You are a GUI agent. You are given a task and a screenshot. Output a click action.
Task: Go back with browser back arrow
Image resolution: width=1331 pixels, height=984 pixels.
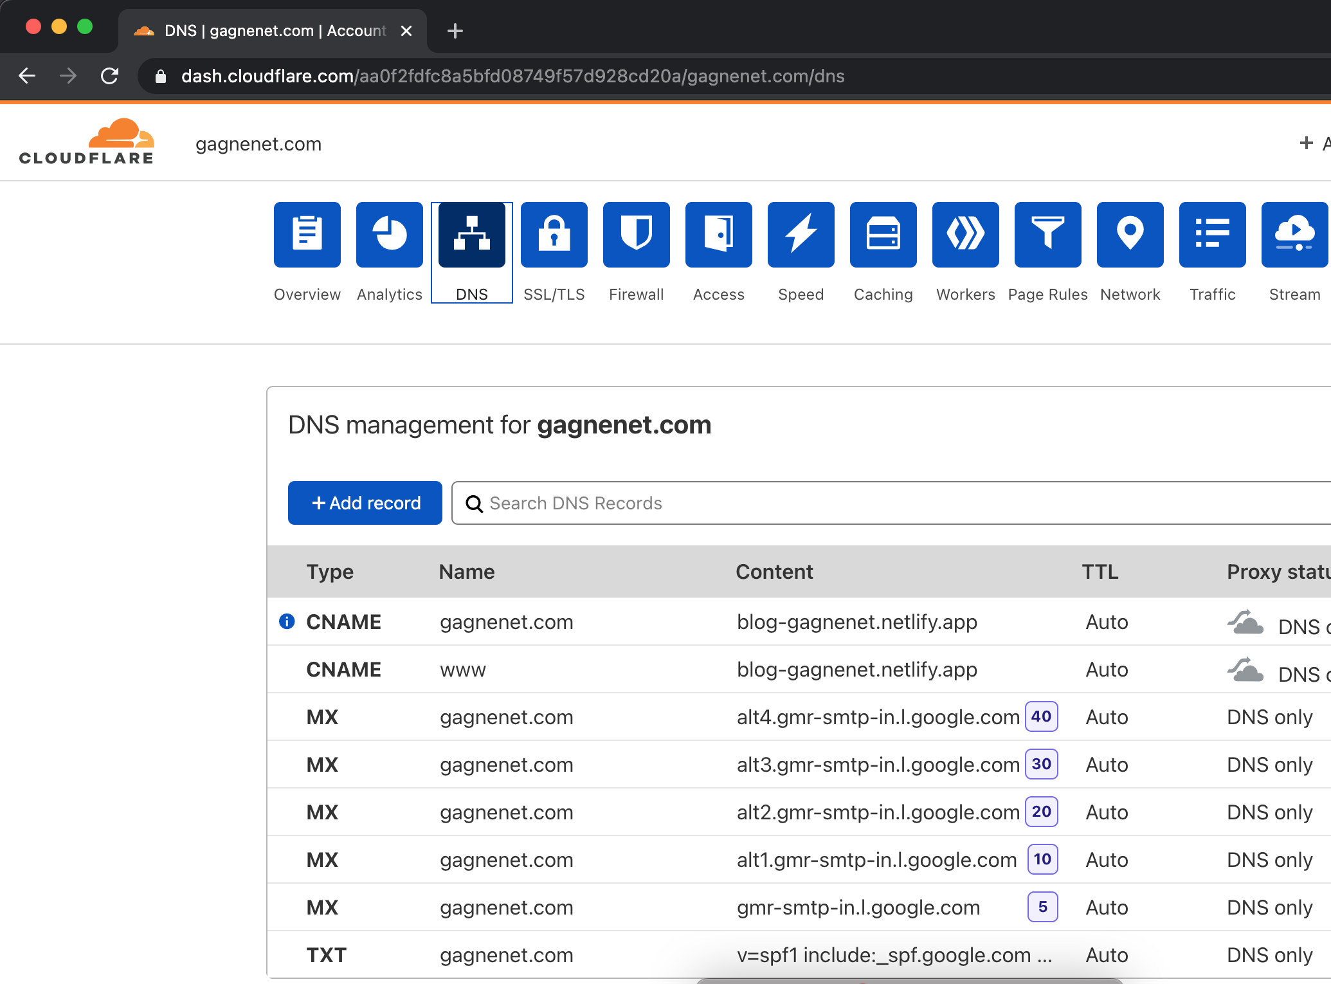click(27, 76)
